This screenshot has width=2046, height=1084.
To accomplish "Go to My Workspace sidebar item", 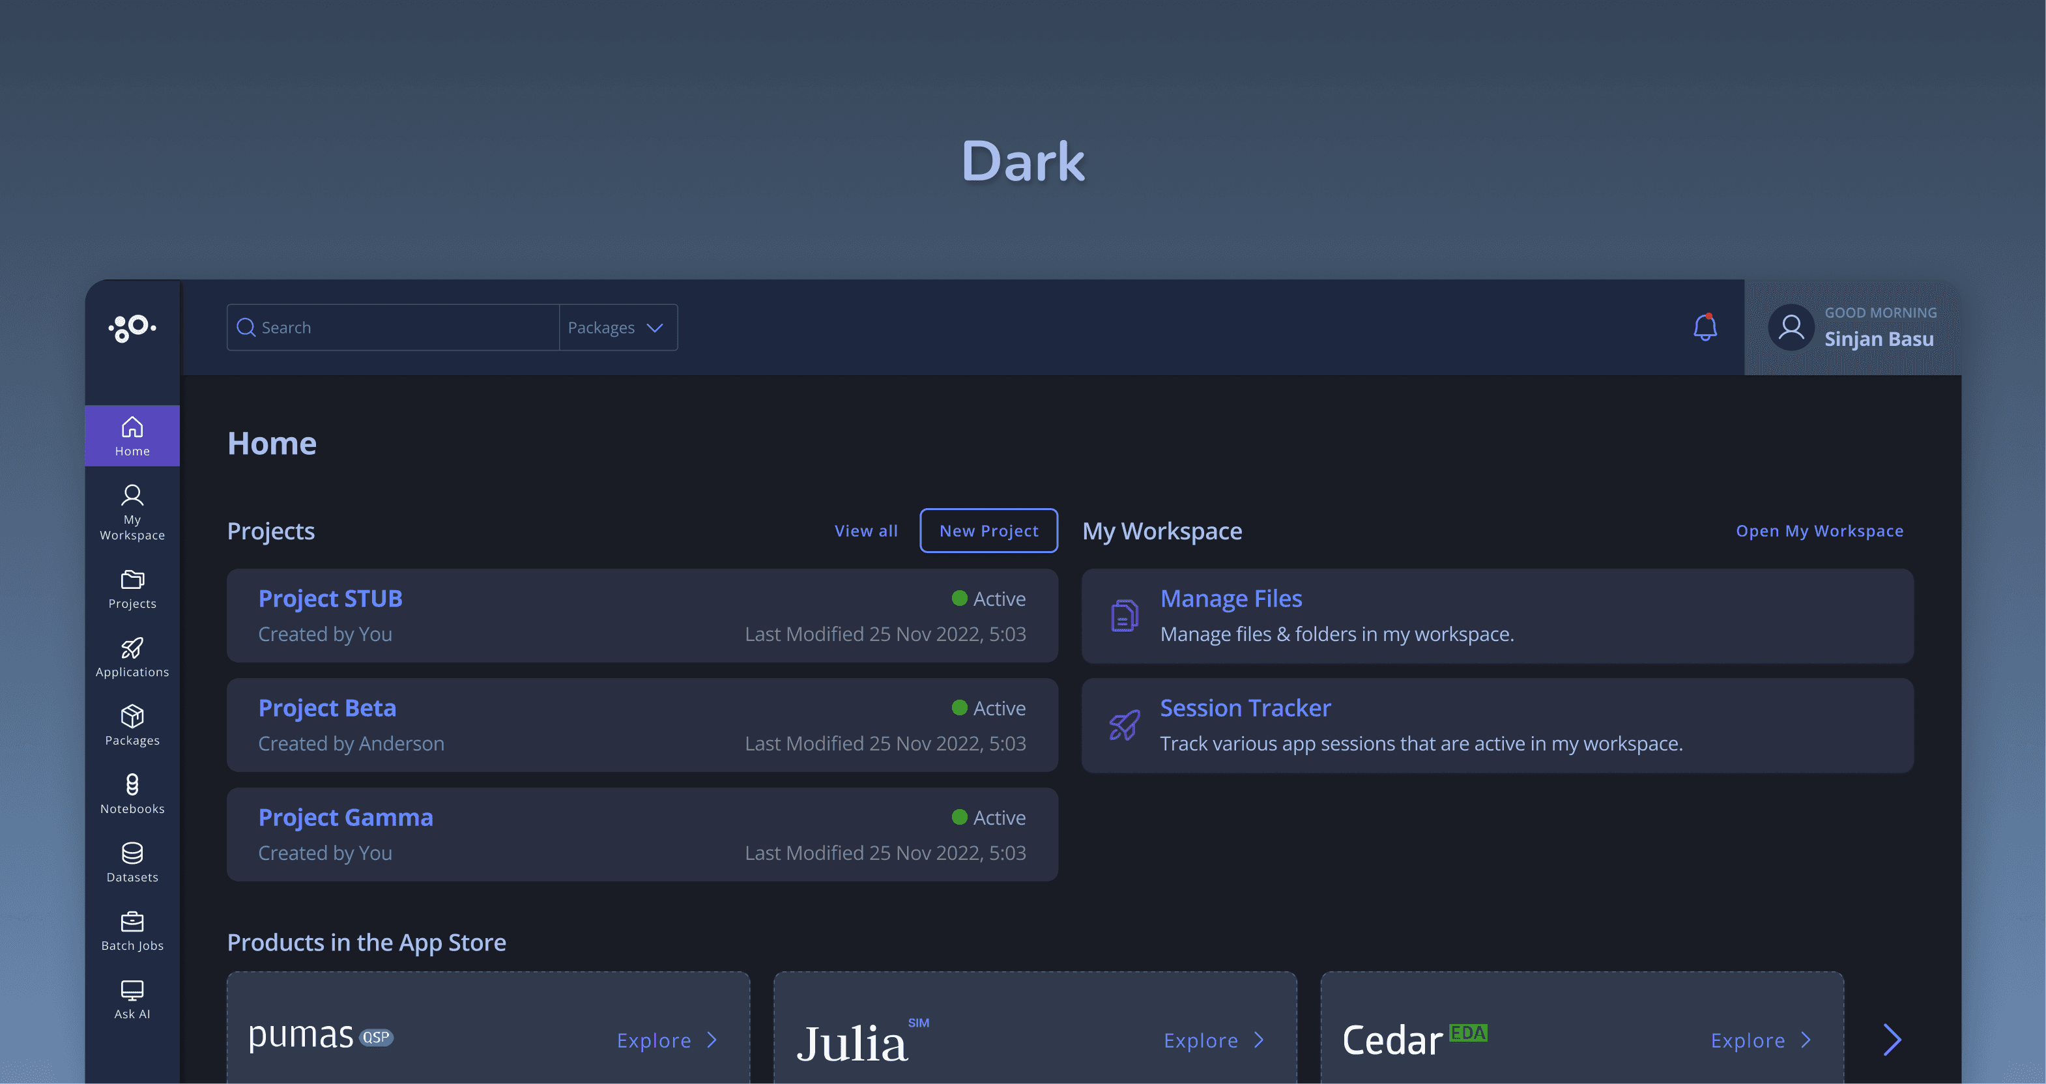I will click(x=132, y=512).
